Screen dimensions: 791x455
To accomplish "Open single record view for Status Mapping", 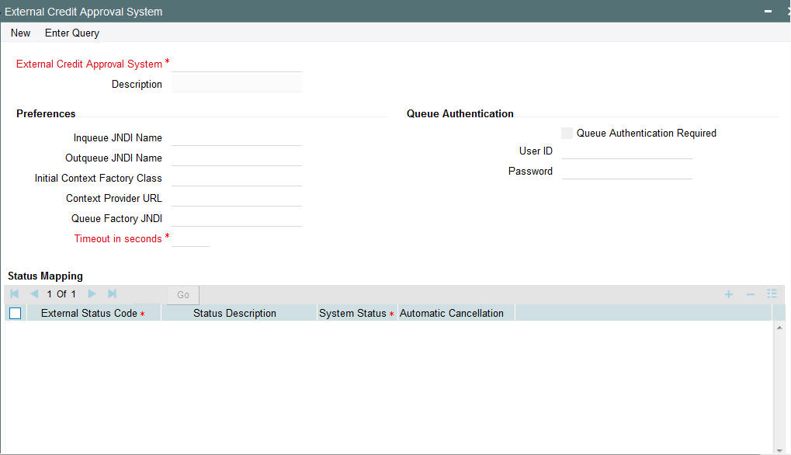I will click(x=772, y=294).
